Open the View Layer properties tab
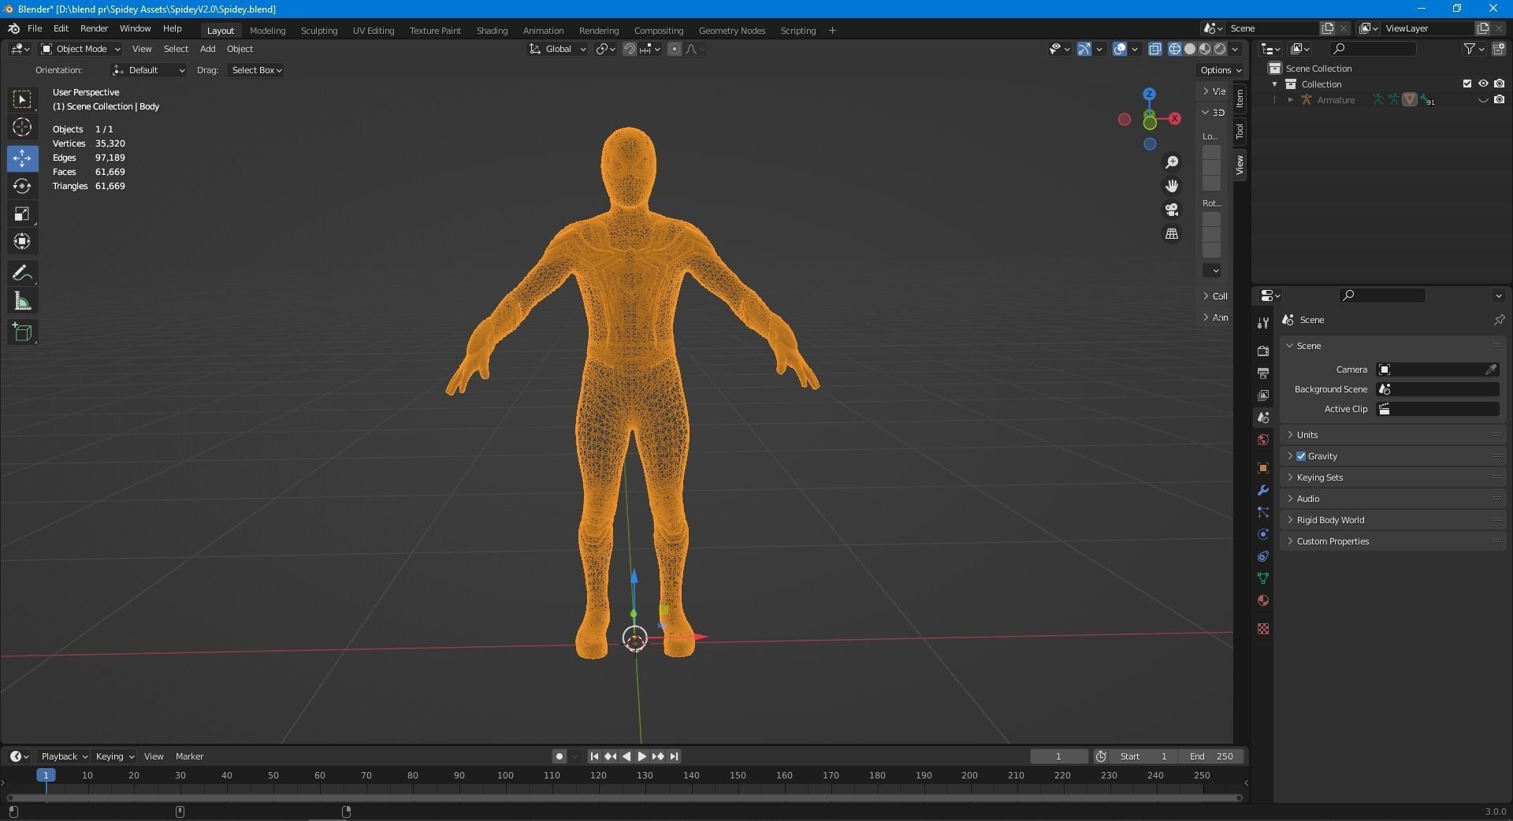The height and width of the screenshot is (821, 1513). coord(1263,395)
